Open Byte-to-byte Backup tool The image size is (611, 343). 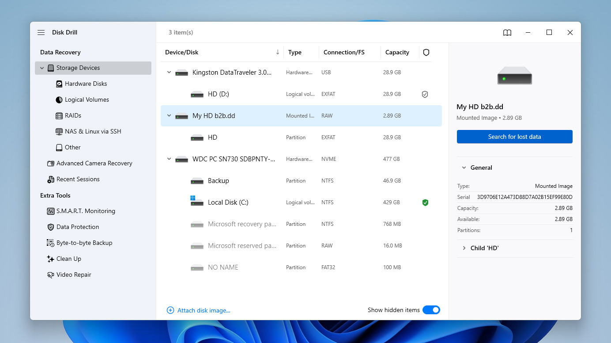(x=84, y=243)
